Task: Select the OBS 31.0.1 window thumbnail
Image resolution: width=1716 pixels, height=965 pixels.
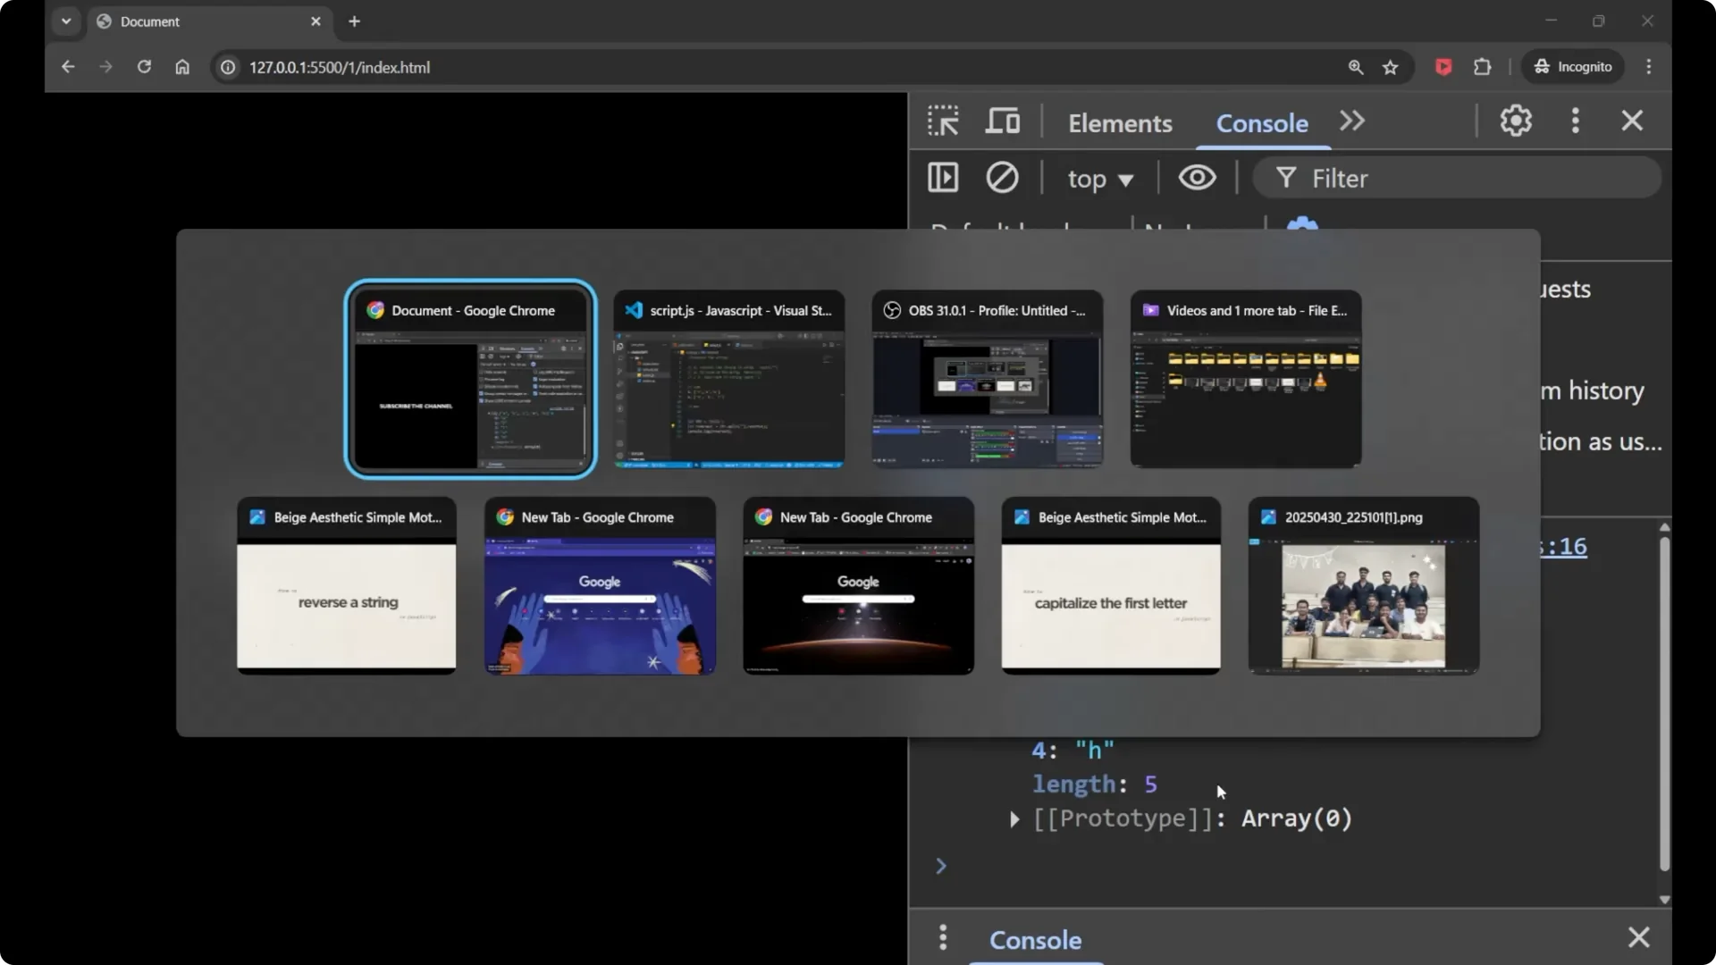Action: pos(987,379)
